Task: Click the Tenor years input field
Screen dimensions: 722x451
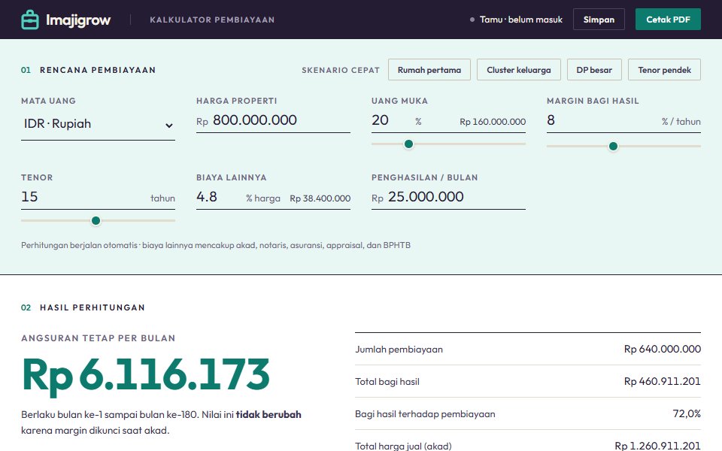Action: tap(83, 197)
